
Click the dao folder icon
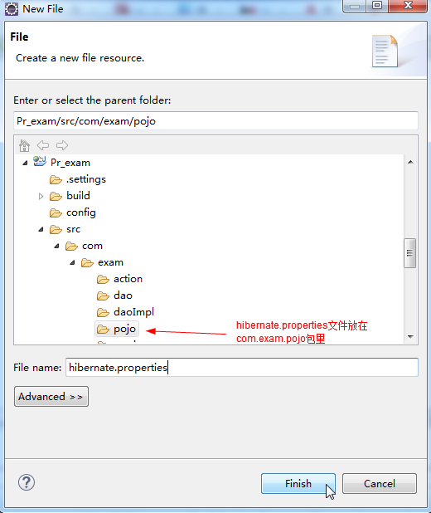pyautogui.click(x=103, y=296)
